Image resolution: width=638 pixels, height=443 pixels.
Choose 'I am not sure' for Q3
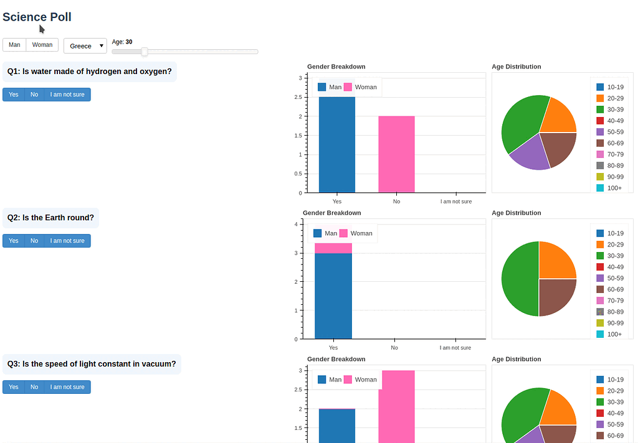(67, 386)
